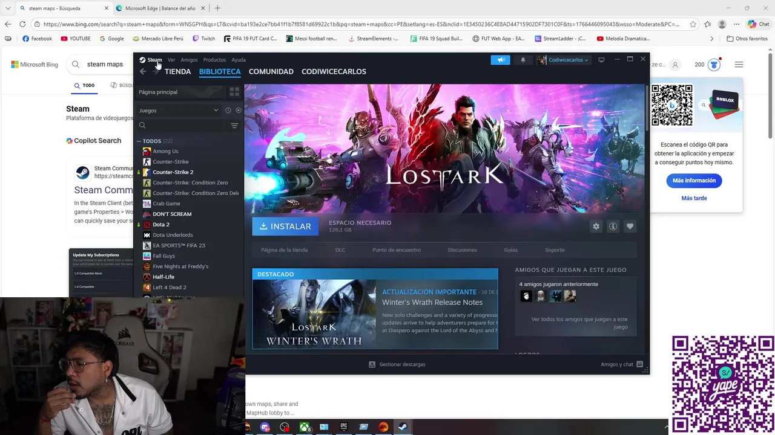Open Steam notifications bell

(523, 60)
